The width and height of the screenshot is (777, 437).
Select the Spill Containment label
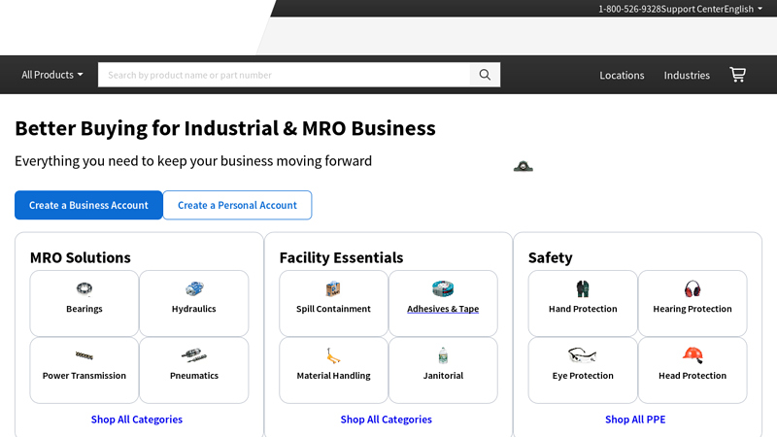pos(333,309)
